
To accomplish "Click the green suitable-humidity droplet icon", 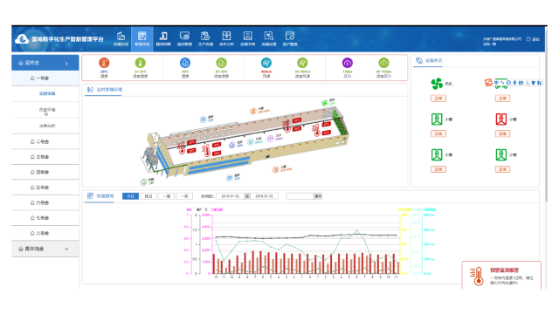I will pyautogui.click(x=221, y=63).
